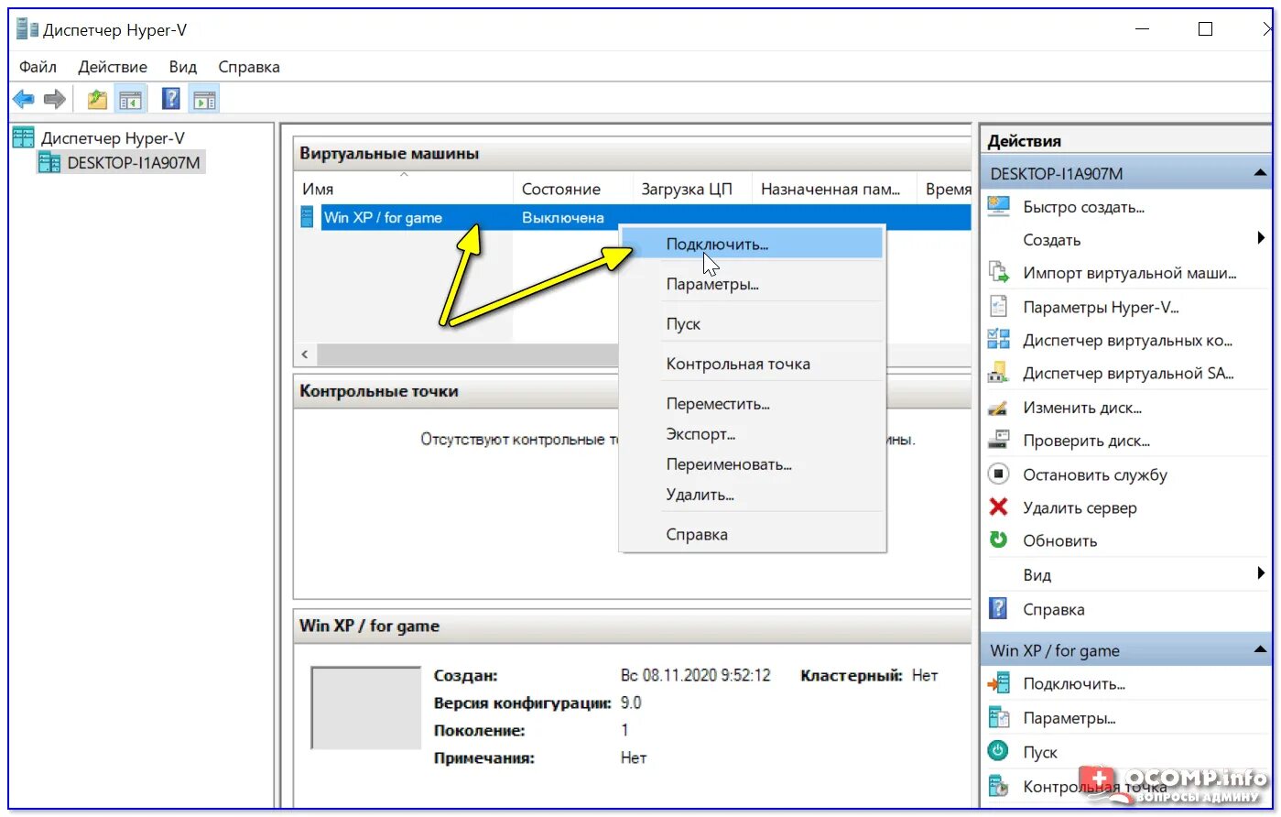Sort by the 'Имя' column header
1281x817 pixels.
403,189
